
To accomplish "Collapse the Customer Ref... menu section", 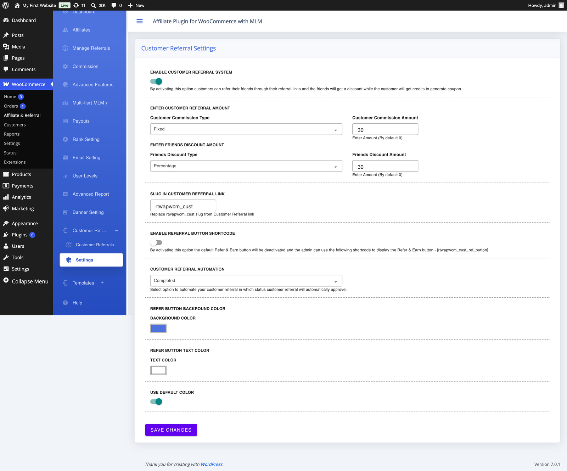I will [x=117, y=230].
